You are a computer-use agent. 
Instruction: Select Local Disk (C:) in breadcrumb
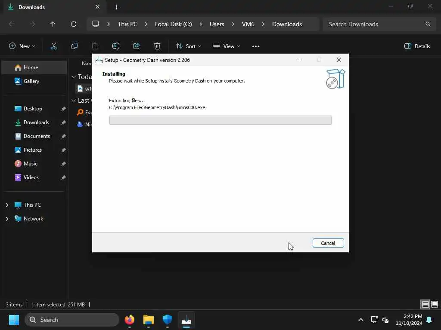pyautogui.click(x=173, y=24)
